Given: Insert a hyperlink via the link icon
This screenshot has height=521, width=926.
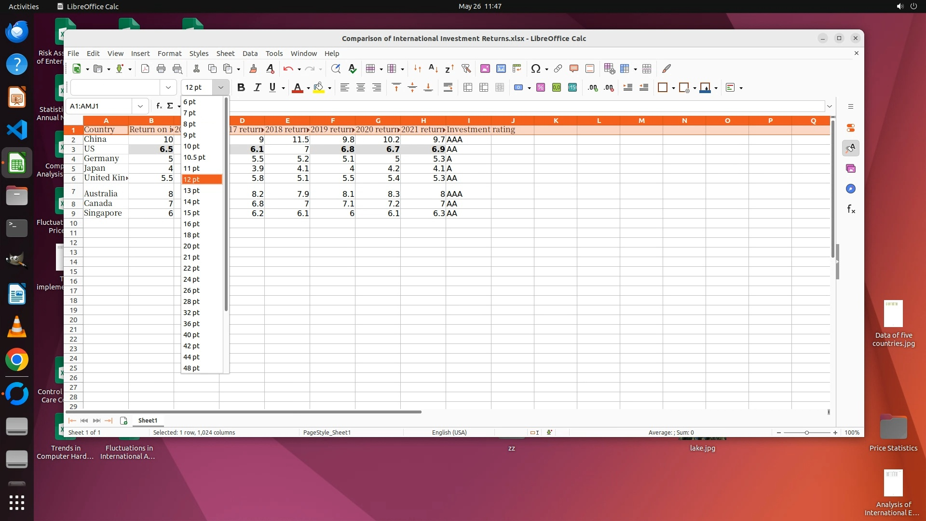Looking at the screenshot, I should [558, 69].
